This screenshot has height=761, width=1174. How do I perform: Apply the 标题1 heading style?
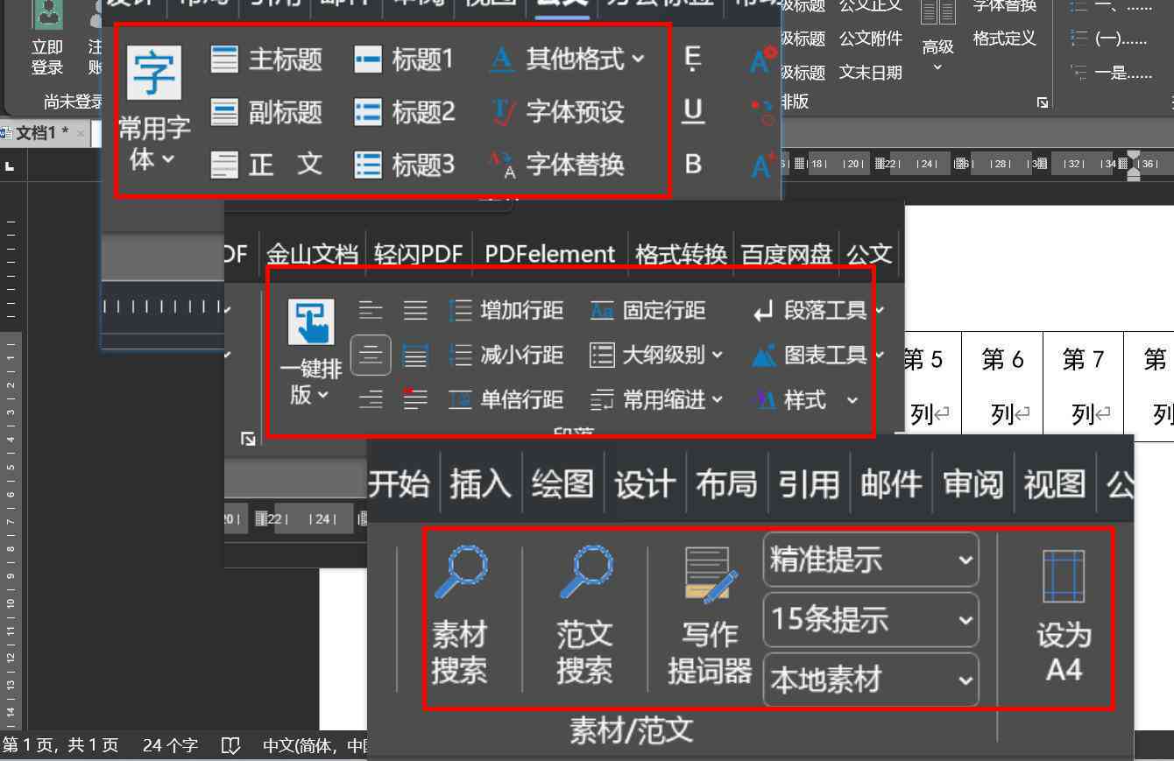(x=404, y=60)
